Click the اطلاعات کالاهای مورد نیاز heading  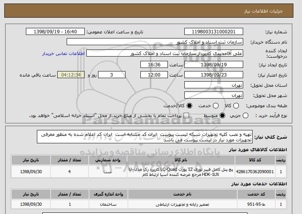coord(258,150)
